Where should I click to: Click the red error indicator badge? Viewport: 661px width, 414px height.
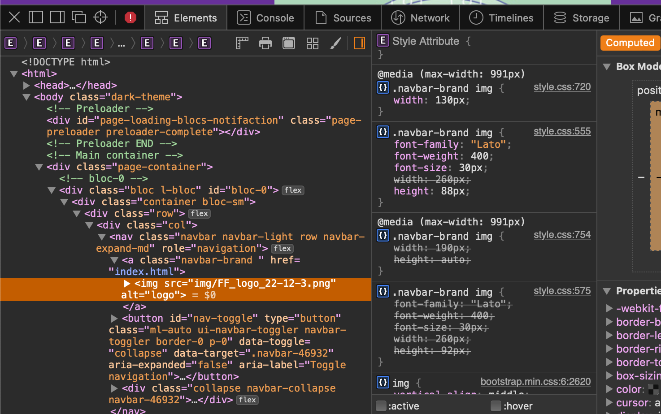coord(130,17)
